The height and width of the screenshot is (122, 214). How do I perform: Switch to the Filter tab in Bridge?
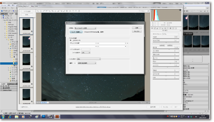(x=3, y=84)
